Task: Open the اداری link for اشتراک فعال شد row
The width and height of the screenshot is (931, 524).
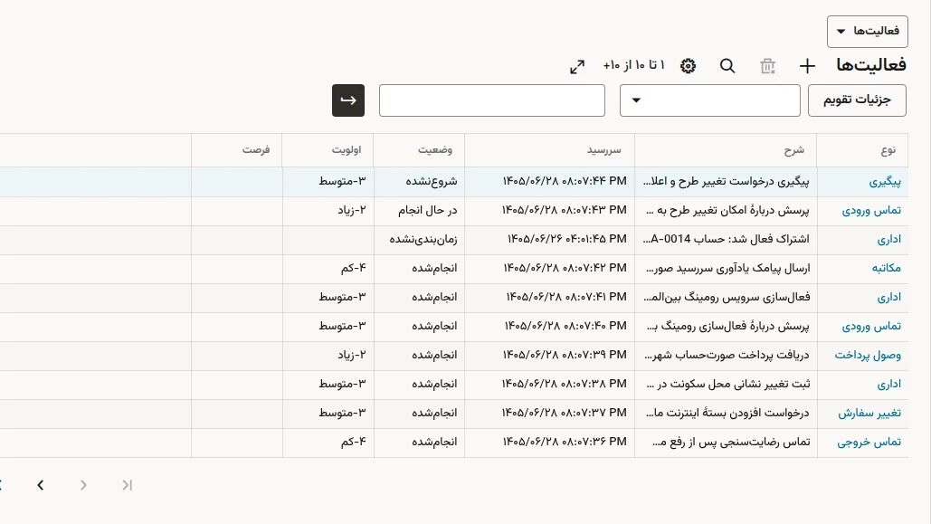Action: click(888, 240)
